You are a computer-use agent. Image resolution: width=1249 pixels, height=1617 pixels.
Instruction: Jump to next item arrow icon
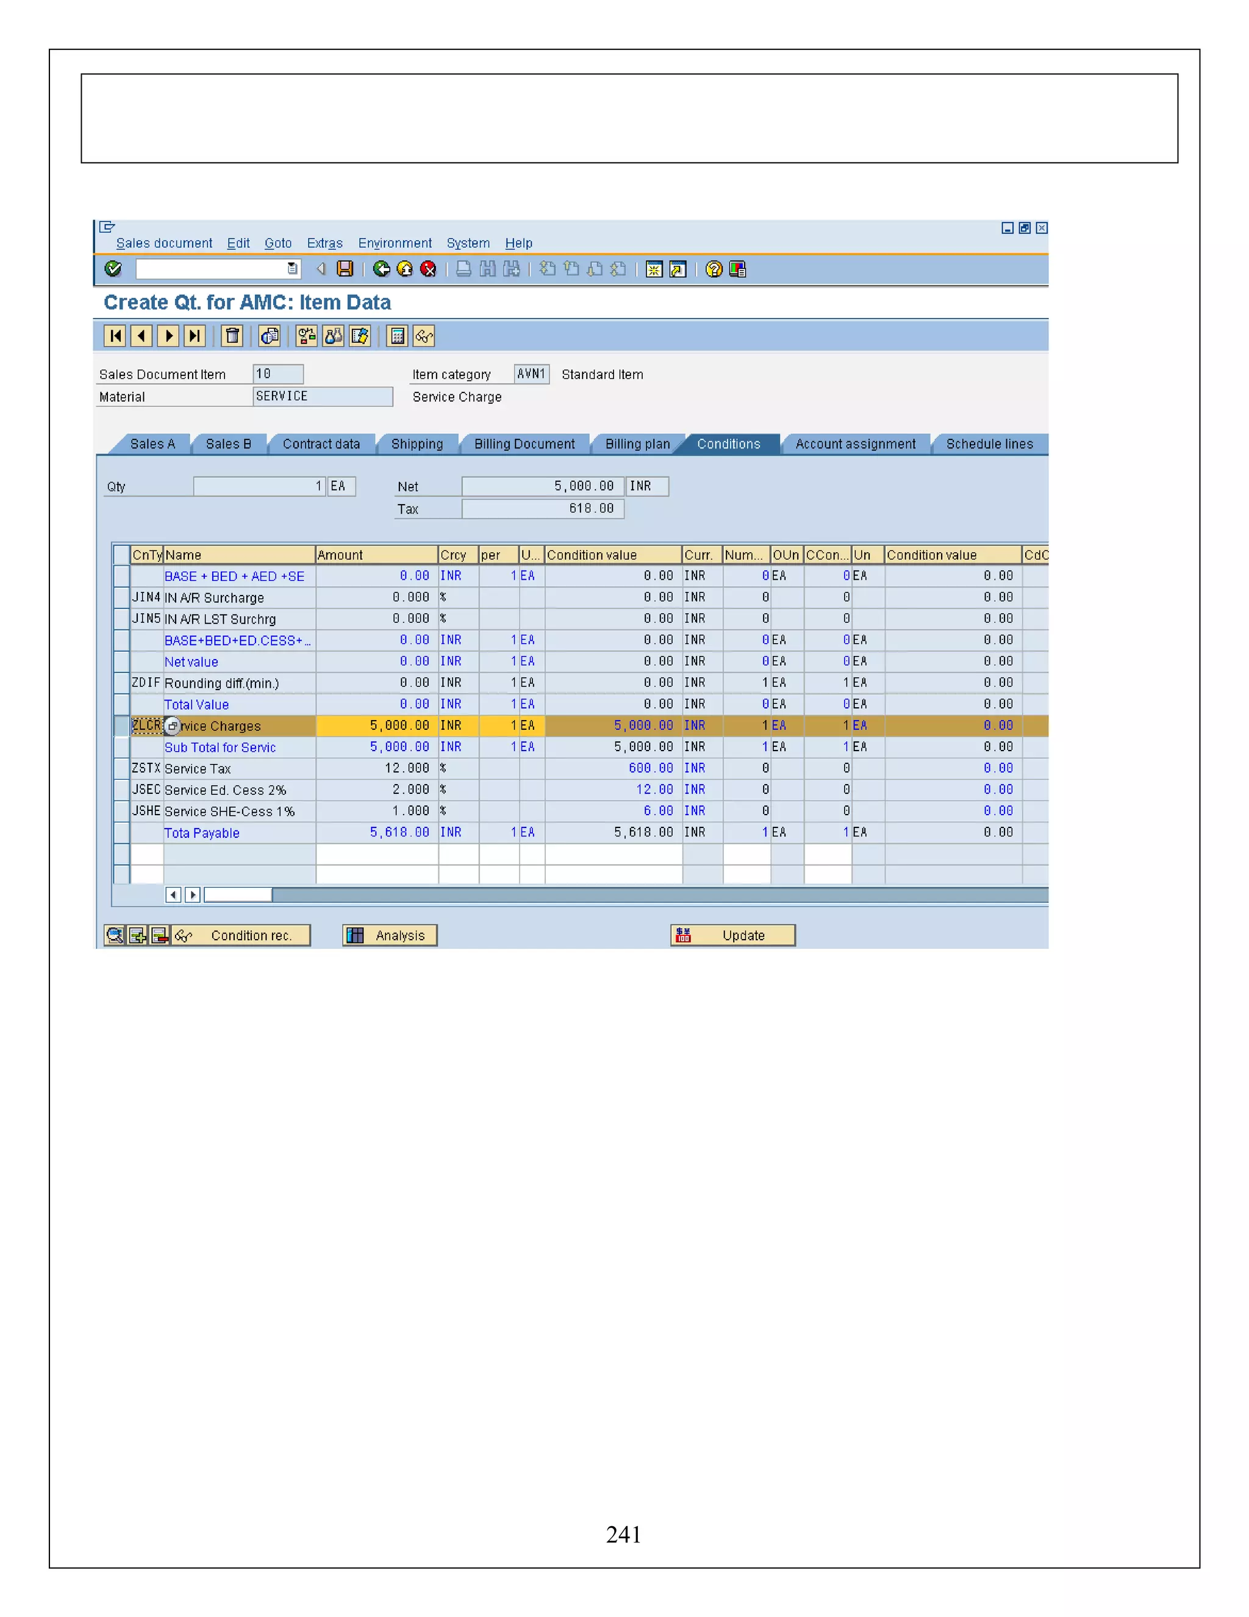pyautogui.click(x=168, y=336)
